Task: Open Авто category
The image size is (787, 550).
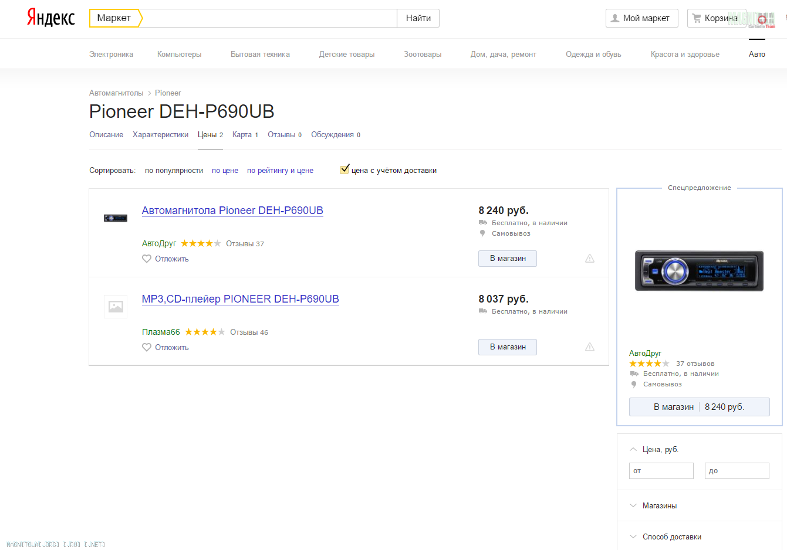Action: point(757,54)
